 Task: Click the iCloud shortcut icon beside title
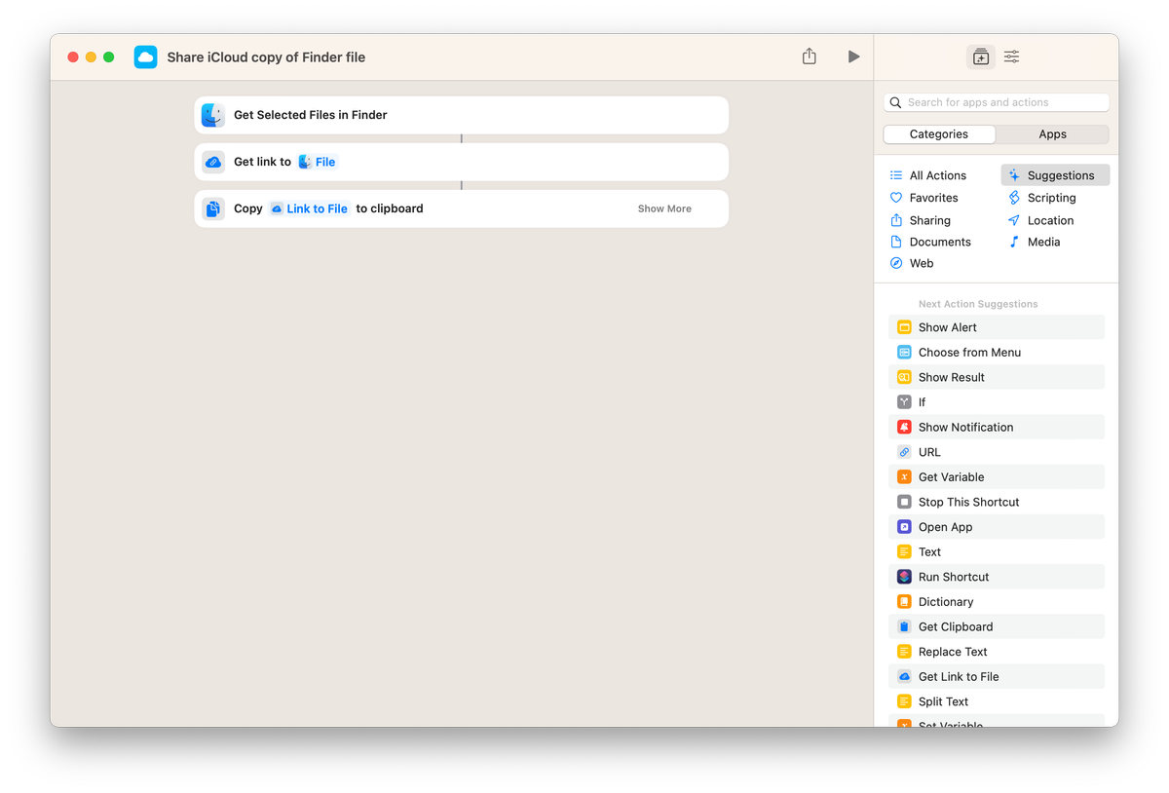(145, 57)
